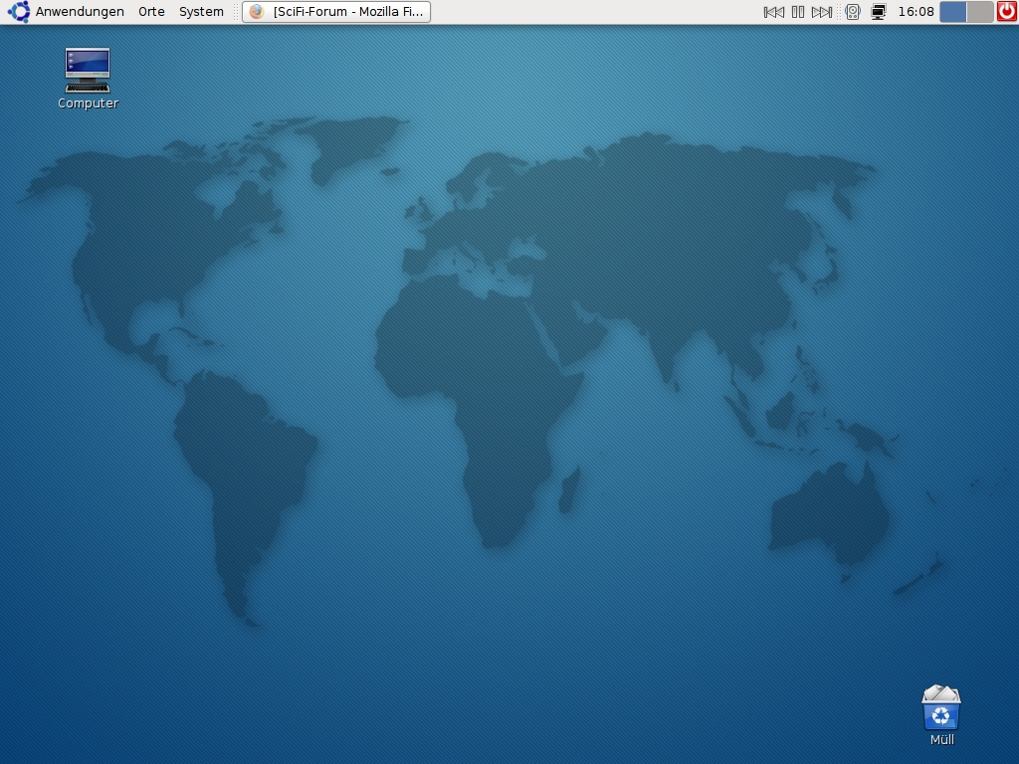Select the Computer desktop icon

(x=88, y=70)
